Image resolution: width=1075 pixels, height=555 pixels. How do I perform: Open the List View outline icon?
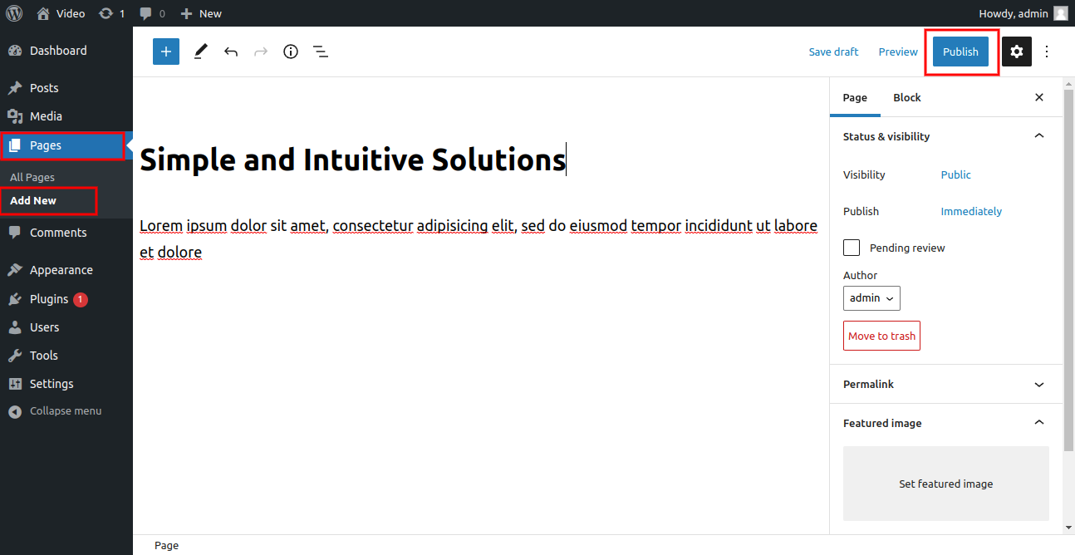coord(321,52)
